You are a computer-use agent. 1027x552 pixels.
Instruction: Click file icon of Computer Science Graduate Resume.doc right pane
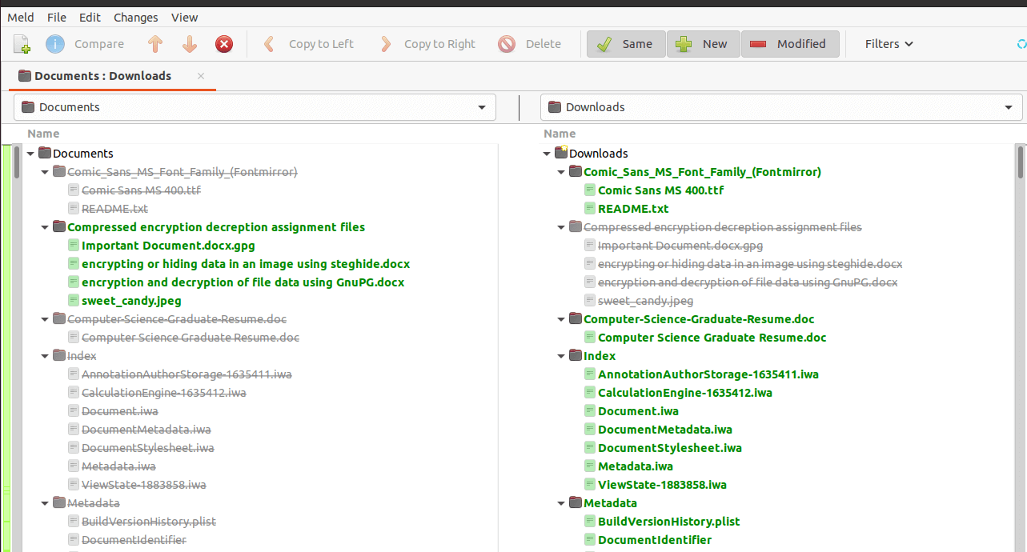(590, 338)
